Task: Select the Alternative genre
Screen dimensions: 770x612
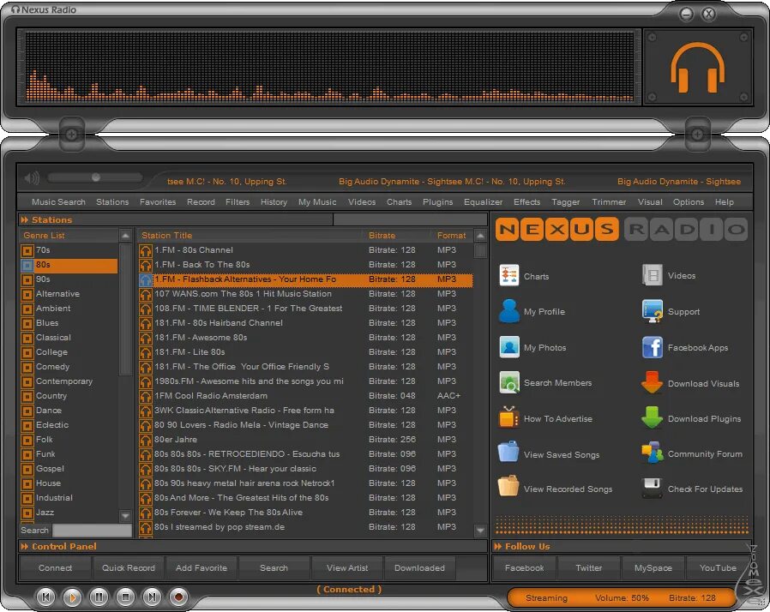Action: [x=69, y=294]
